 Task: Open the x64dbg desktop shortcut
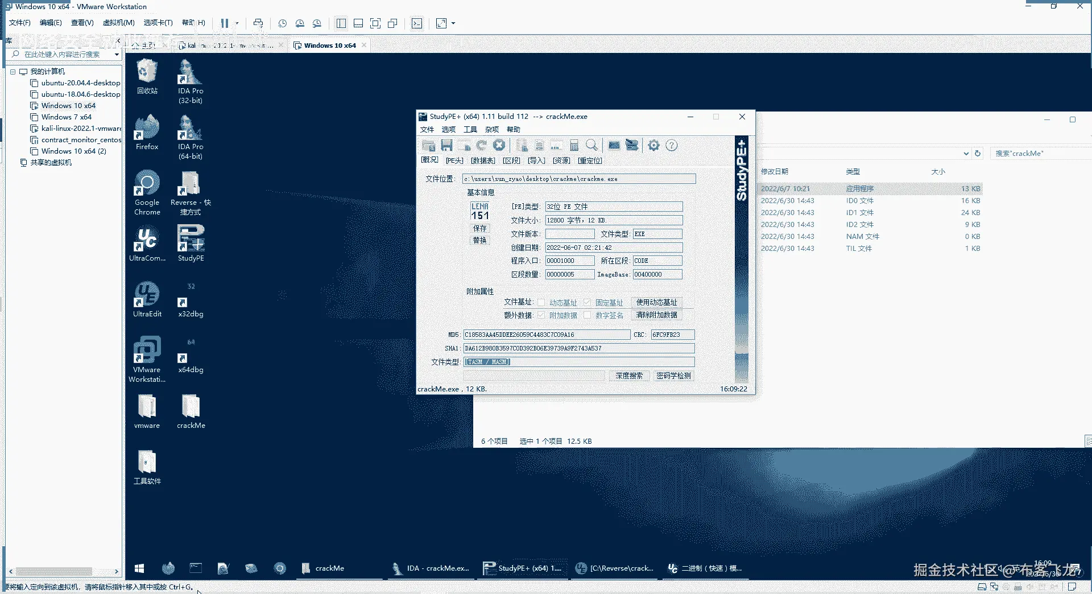191,357
